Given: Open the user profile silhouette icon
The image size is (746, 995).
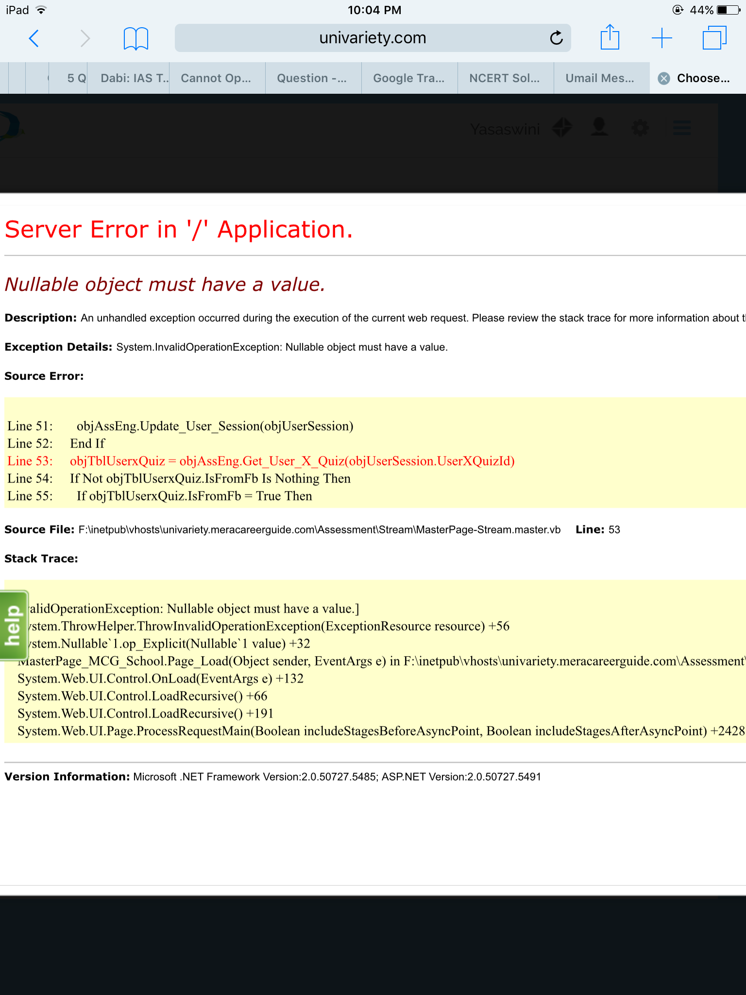Looking at the screenshot, I should pos(600,127).
